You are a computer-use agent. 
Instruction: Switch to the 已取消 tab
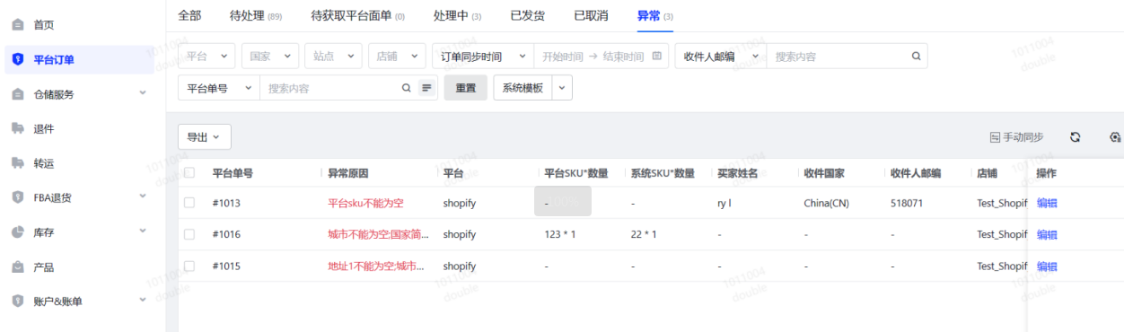(x=591, y=15)
